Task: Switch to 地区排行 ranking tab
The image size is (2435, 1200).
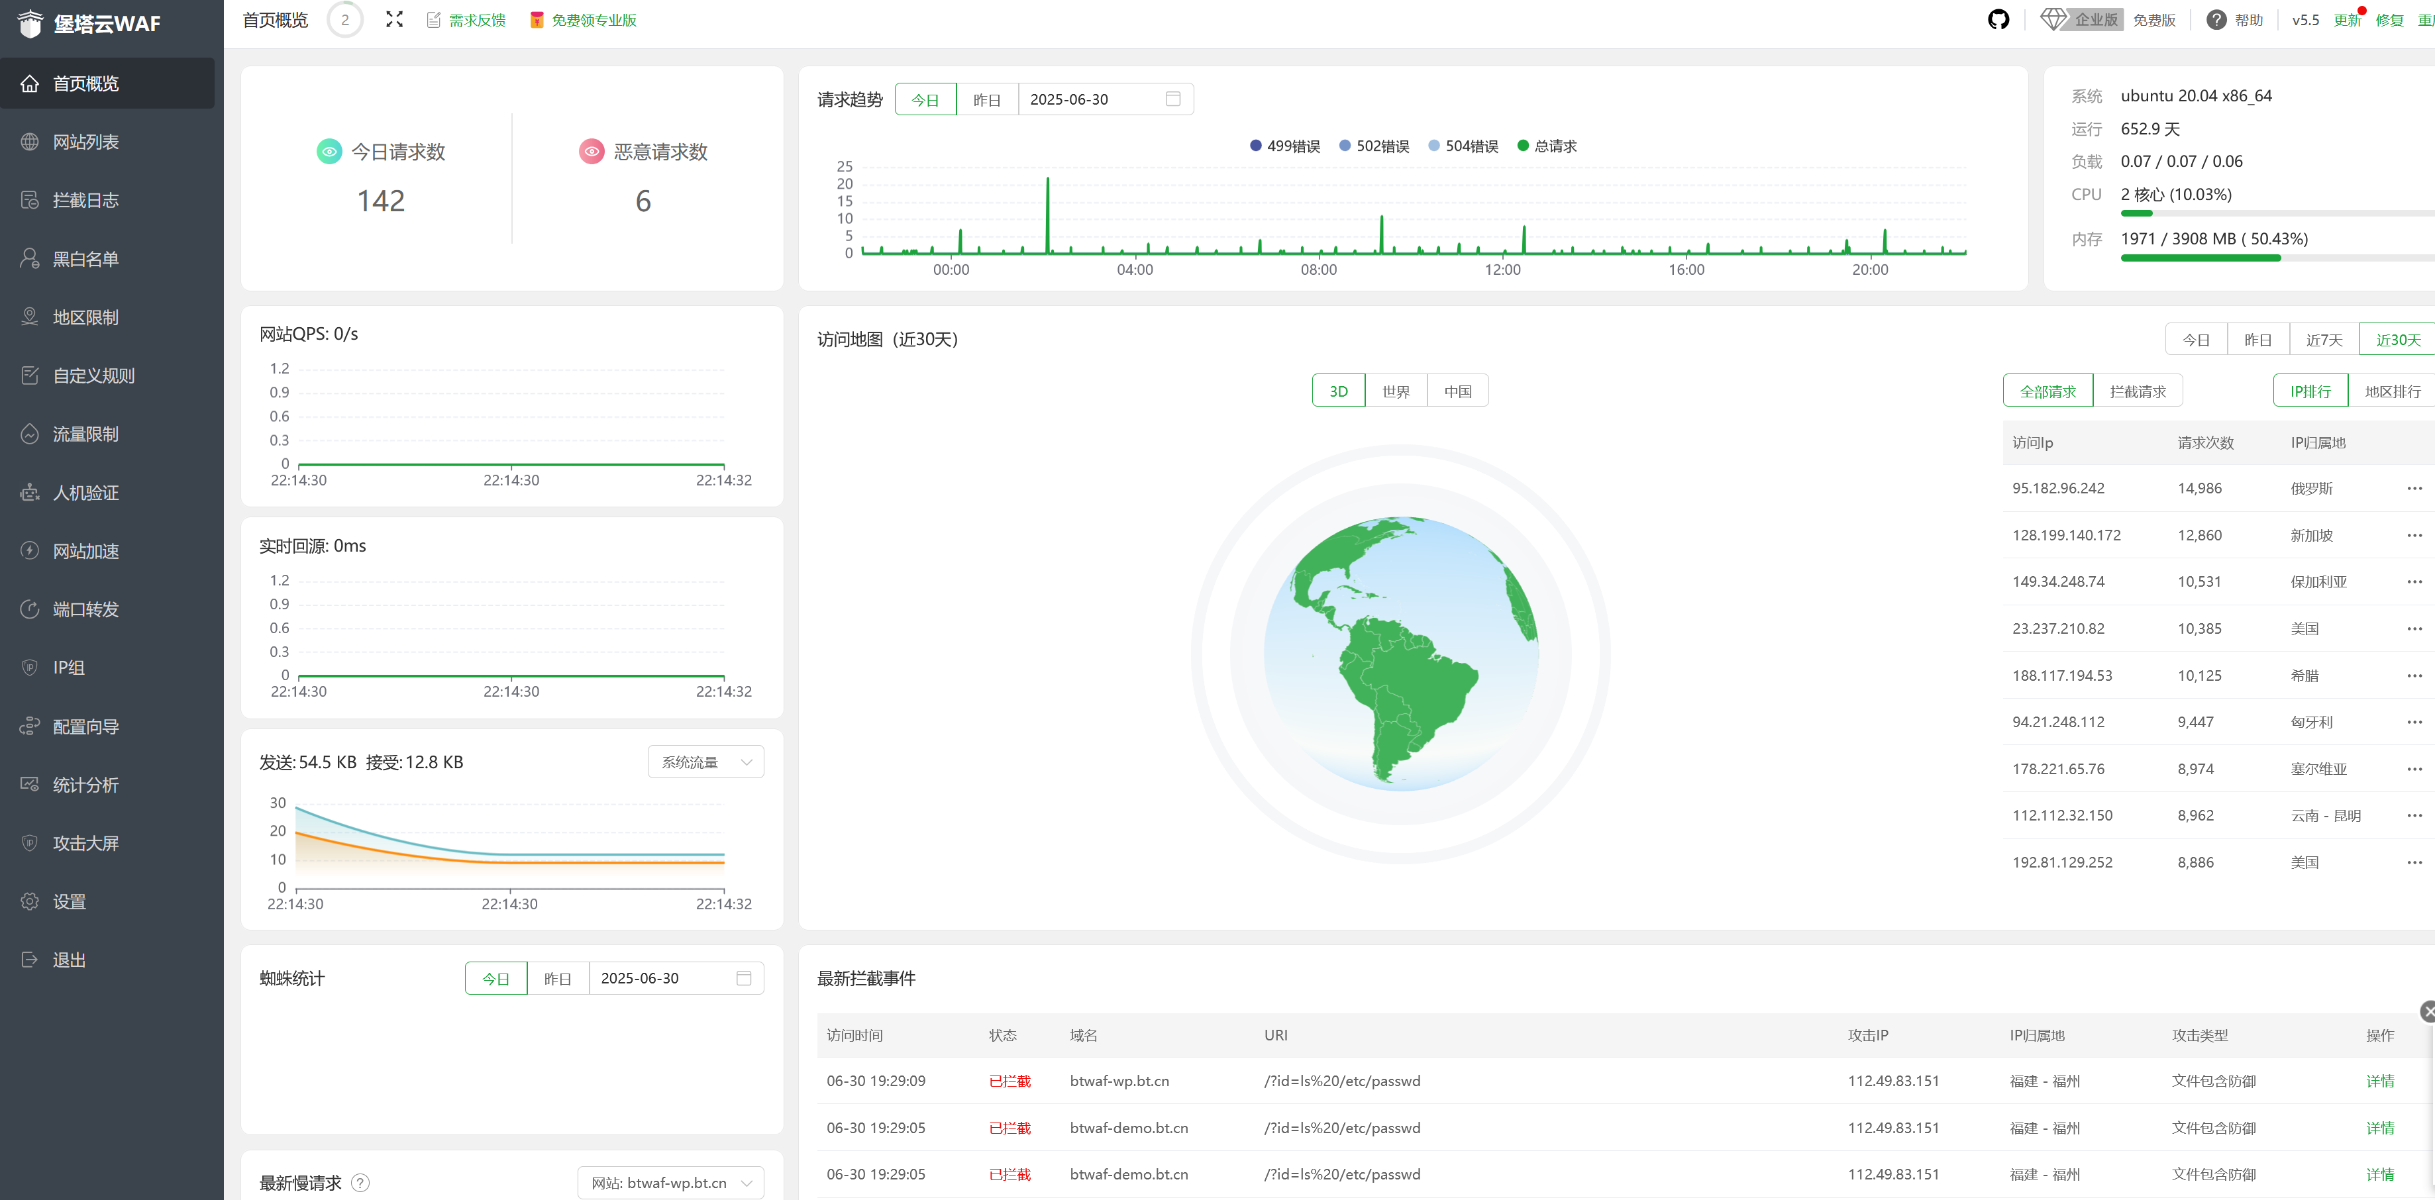Action: (x=2391, y=391)
